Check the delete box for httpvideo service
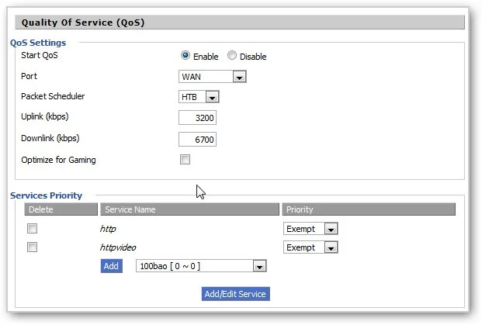This screenshot has height=325, width=482. [32, 247]
